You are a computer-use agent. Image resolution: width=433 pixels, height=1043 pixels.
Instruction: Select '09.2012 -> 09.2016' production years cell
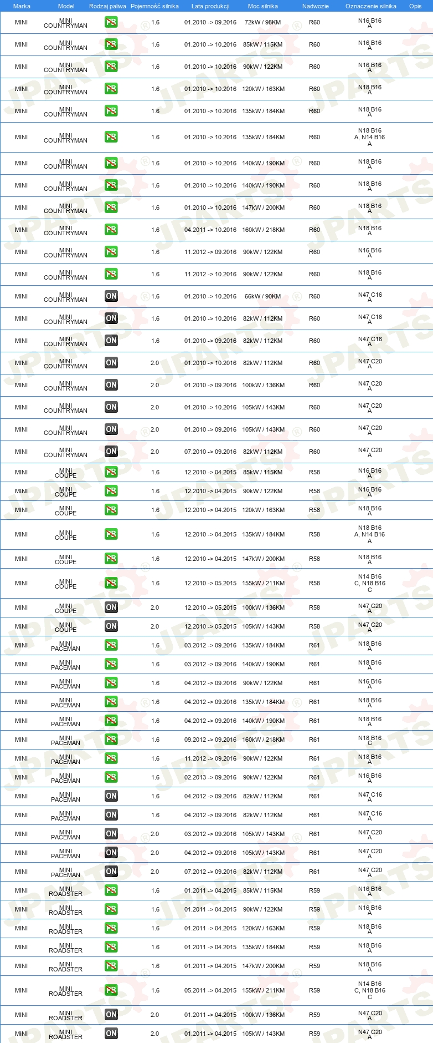tap(210, 740)
